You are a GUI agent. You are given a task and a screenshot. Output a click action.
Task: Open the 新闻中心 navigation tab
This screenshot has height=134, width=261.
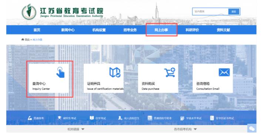[68, 30]
